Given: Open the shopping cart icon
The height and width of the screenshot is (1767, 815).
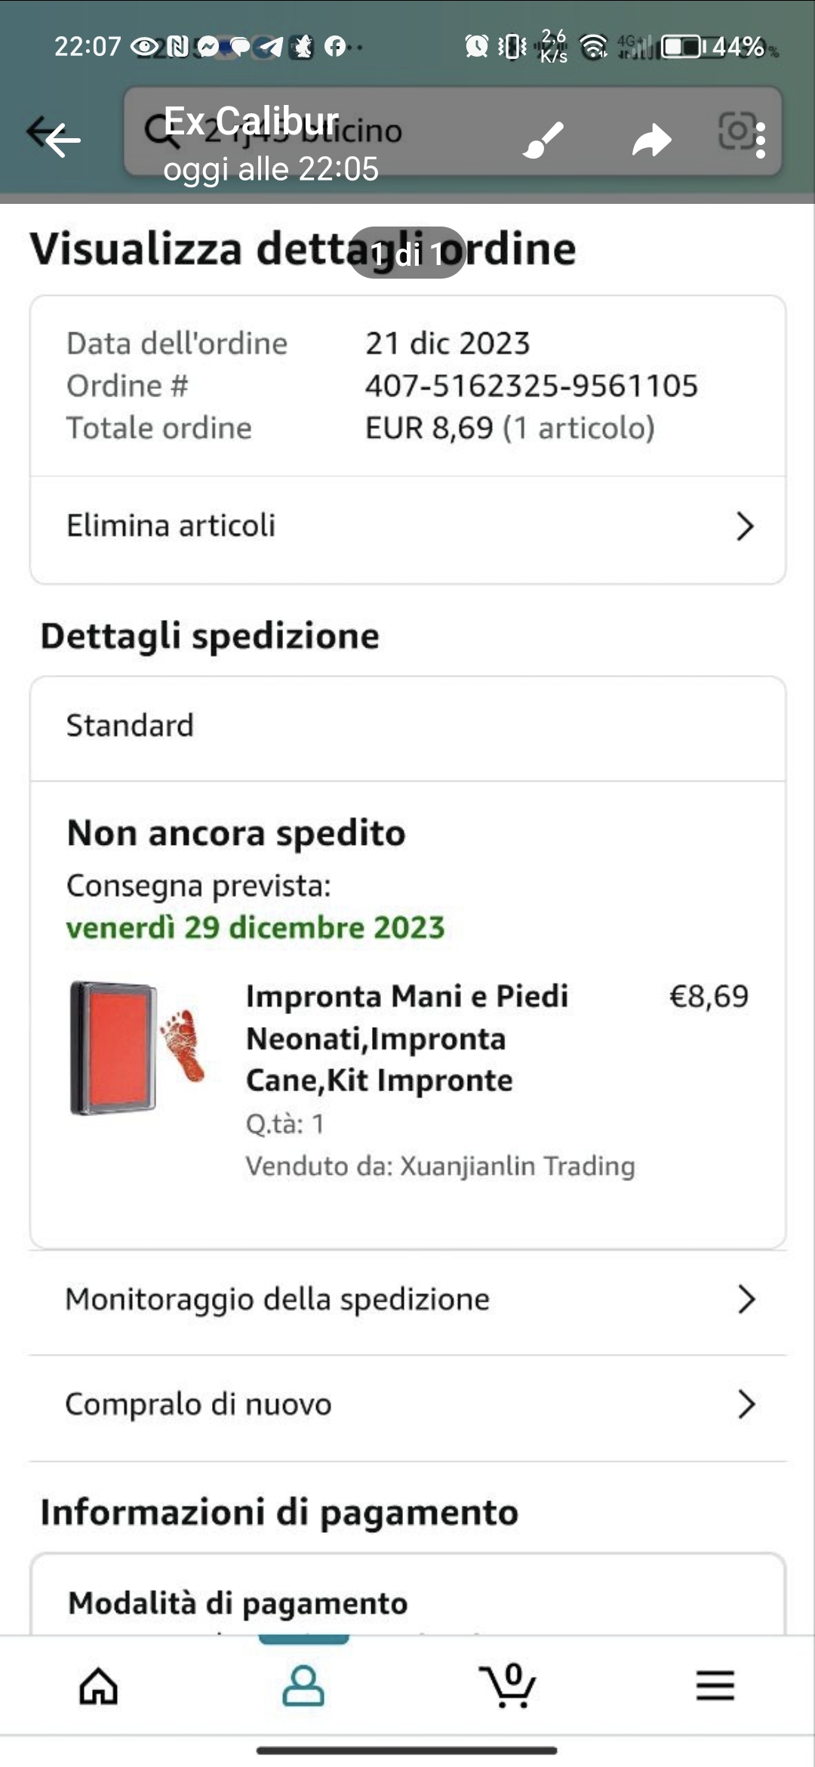Looking at the screenshot, I should [508, 1685].
